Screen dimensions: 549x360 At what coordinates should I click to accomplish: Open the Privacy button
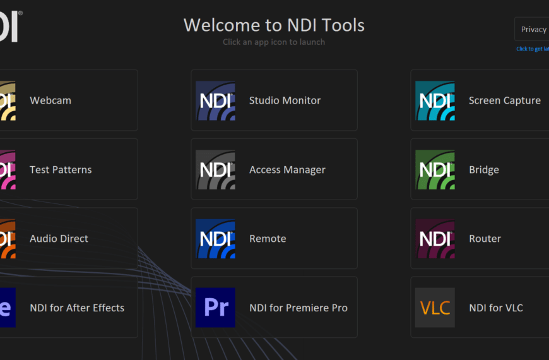(533, 29)
